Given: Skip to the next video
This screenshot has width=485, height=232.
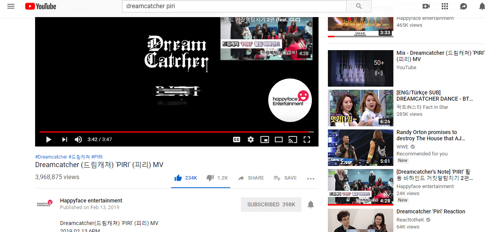Looking at the screenshot, I should (65, 140).
